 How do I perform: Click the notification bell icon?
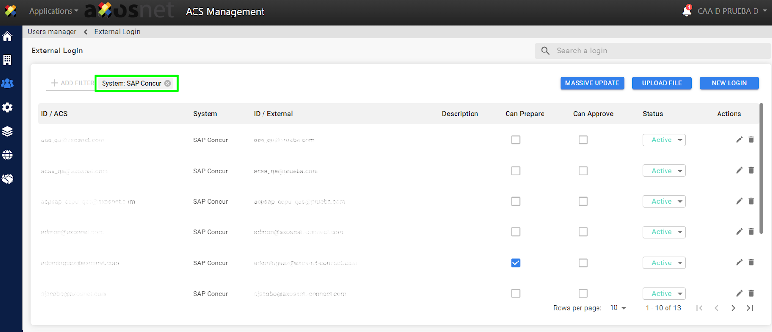click(686, 11)
